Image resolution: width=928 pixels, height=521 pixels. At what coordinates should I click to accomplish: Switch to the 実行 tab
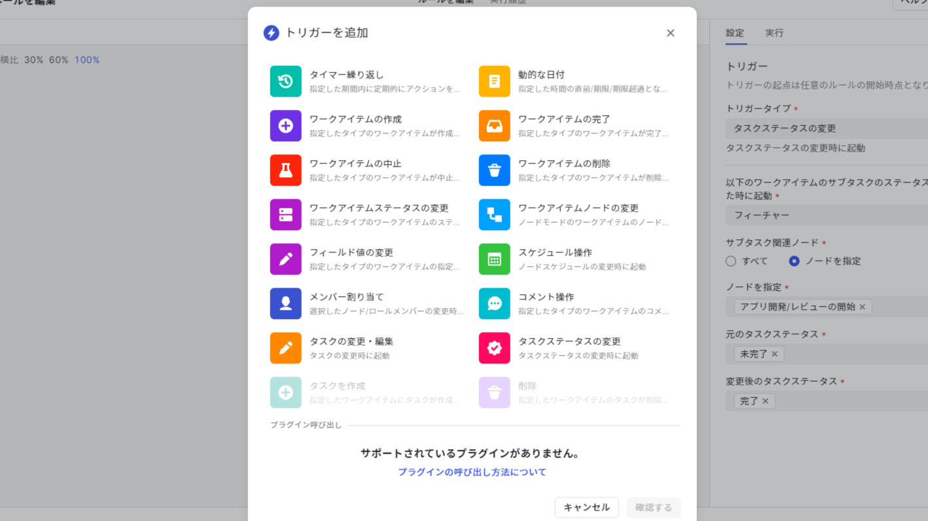point(774,33)
